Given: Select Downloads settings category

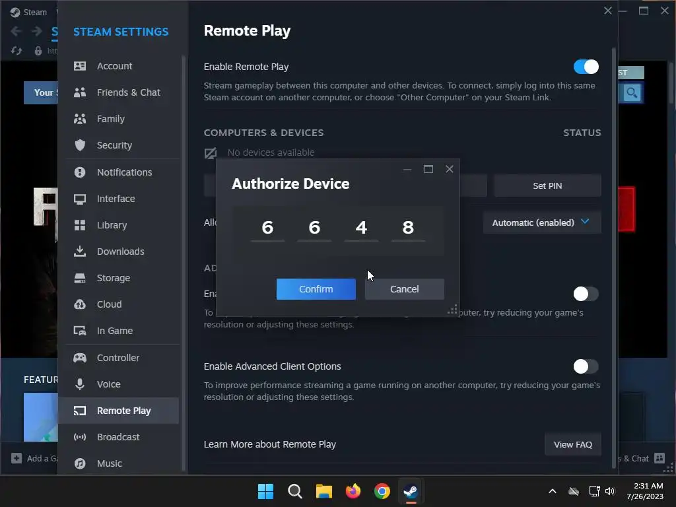Looking at the screenshot, I should click(x=119, y=252).
